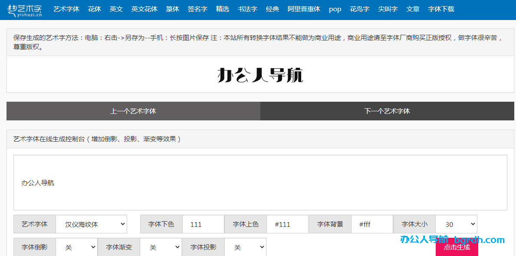Toggle the 字体渐变 gradient setting
This screenshot has width=516, height=256.
pos(161,246)
